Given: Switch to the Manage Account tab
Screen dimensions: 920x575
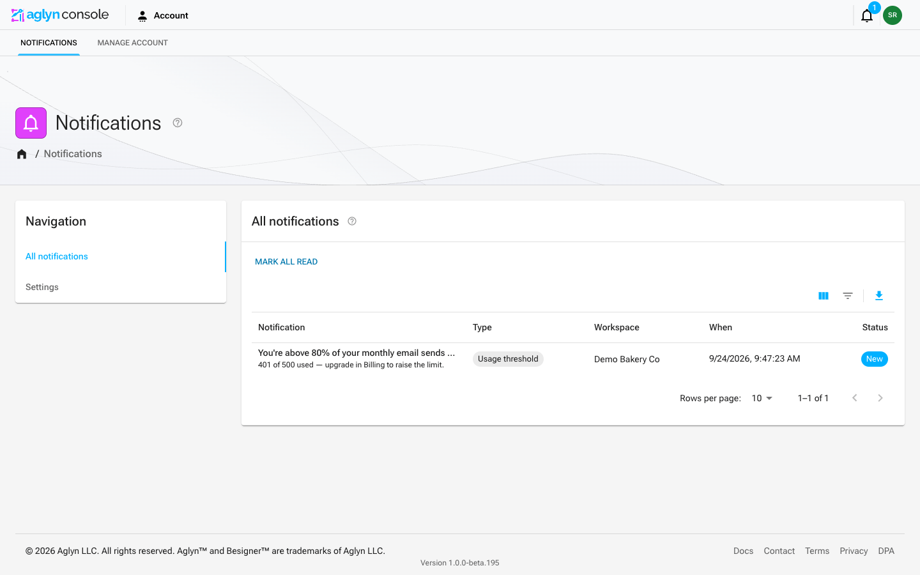Looking at the screenshot, I should click(132, 43).
